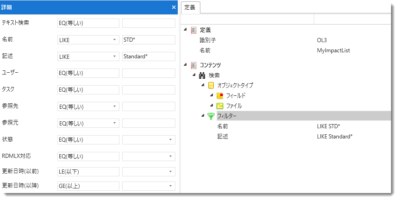Open the 状態 value dropdown
Screen dimensions: 398x200
[170, 140]
